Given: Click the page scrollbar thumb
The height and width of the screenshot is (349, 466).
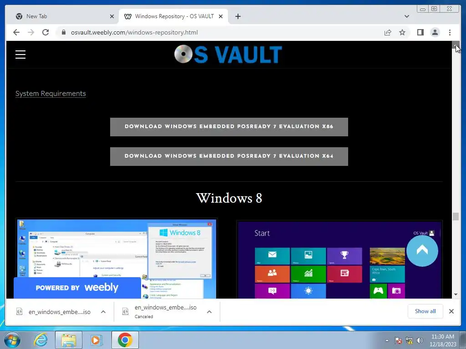Looking at the screenshot, I should pyautogui.click(x=456, y=216).
